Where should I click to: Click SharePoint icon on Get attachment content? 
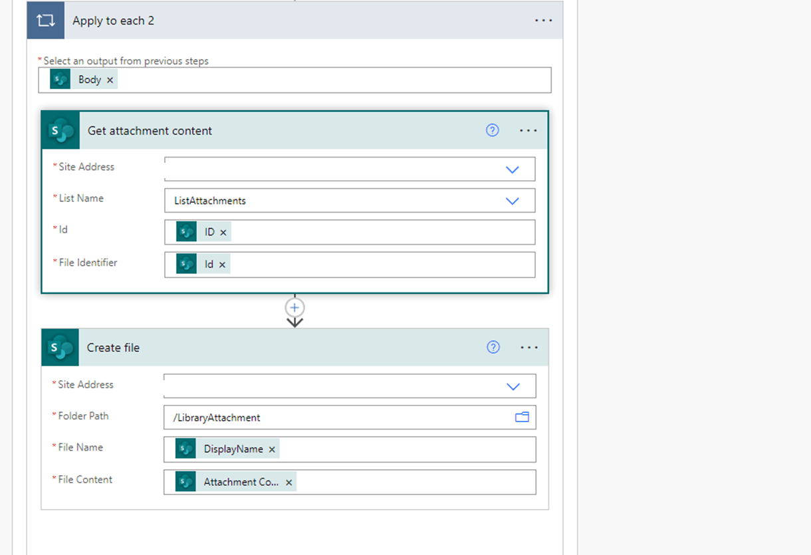tap(60, 130)
